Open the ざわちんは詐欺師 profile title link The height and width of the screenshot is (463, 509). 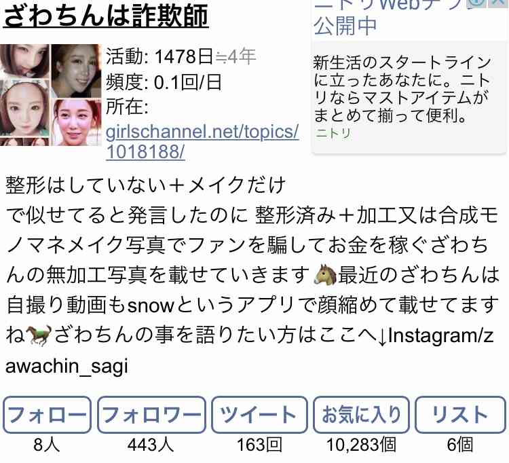[106, 16]
